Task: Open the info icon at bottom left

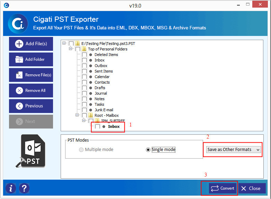Action: [x=11, y=188]
